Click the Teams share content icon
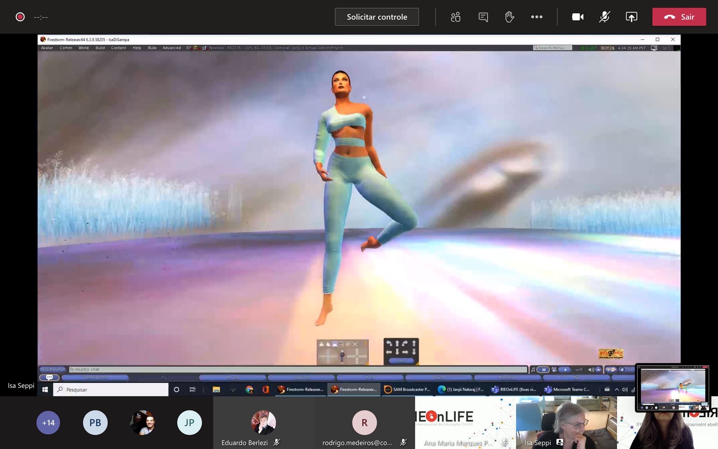 tap(631, 17)
